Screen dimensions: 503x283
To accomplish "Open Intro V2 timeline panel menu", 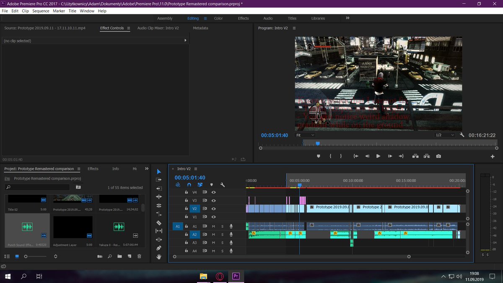I will (195, 169).
